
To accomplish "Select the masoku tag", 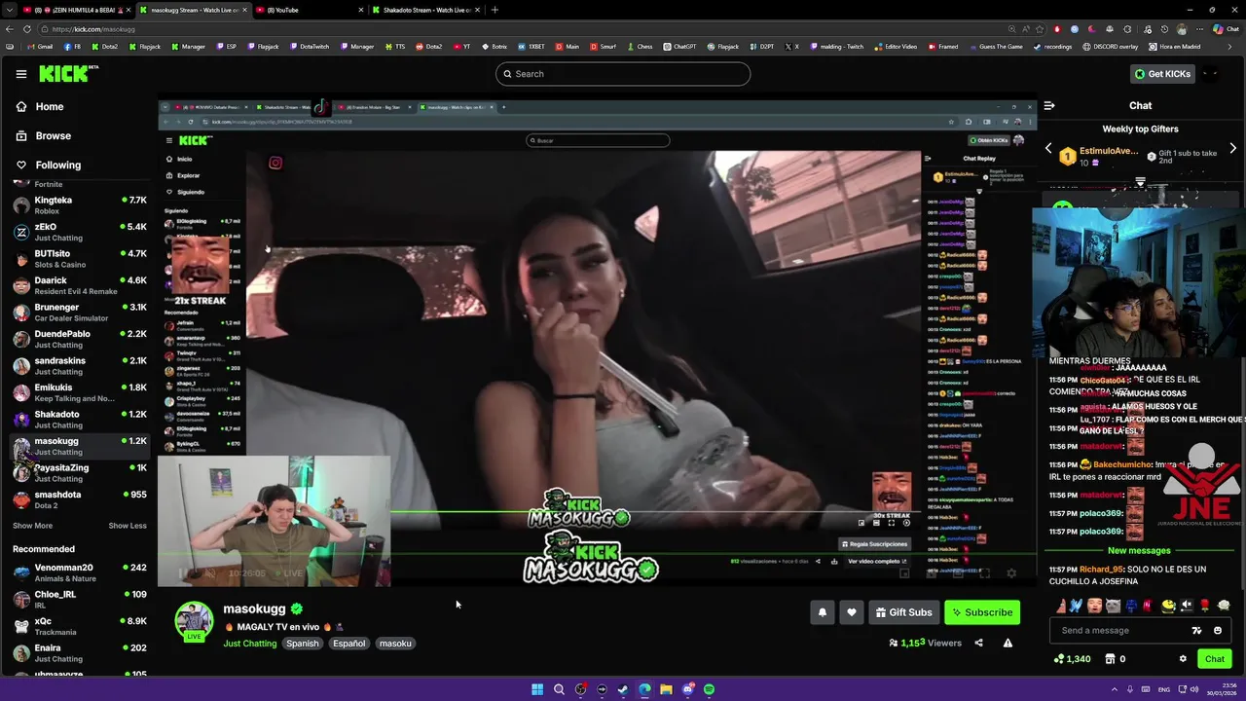I will pos(395,644).
